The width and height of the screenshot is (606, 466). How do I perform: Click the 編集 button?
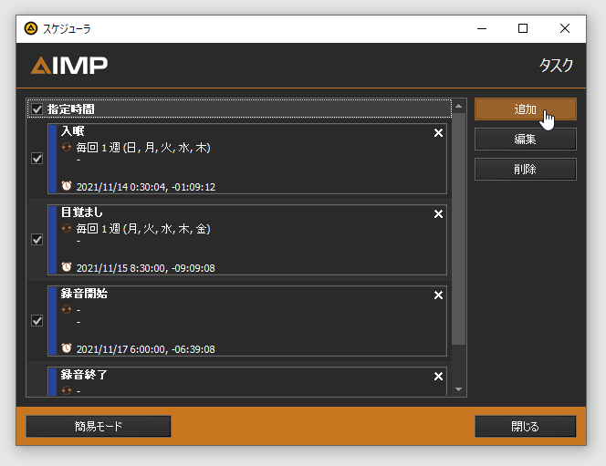[x=525, y=139]
